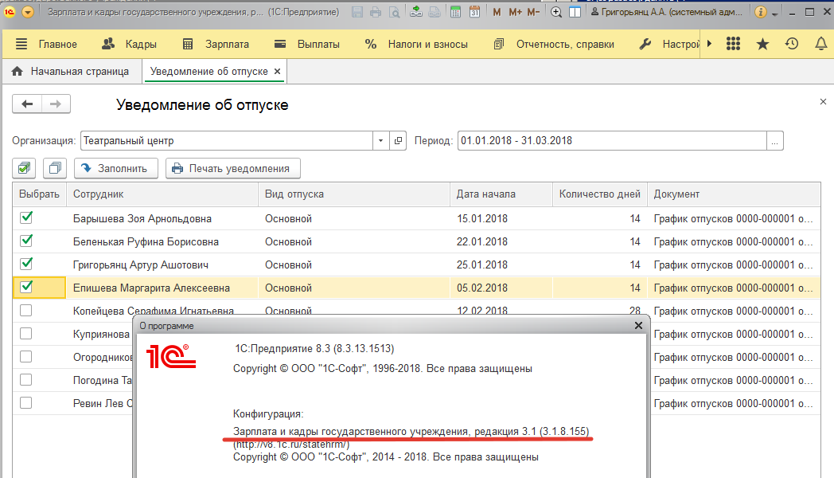Open the Notifications bell icon
The width and height of the screenshot is (834, 478).
820,44
